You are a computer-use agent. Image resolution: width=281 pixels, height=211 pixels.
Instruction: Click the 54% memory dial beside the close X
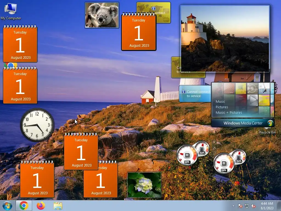(202, 149)
